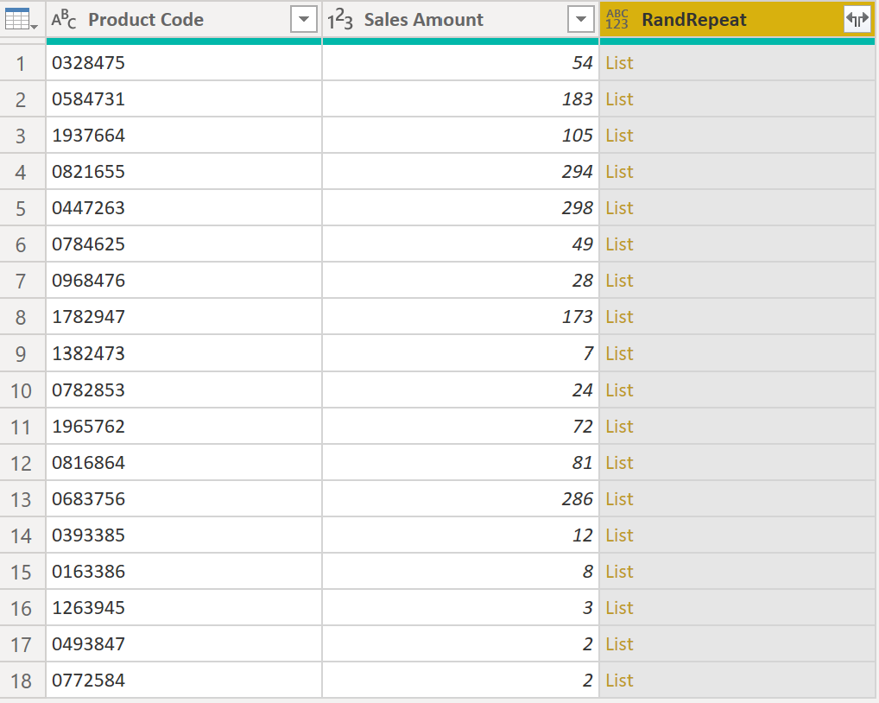Open the Sales Amount filter dropdown
The width and height of the screenshot is (879, 703).
tap(581, 20)
